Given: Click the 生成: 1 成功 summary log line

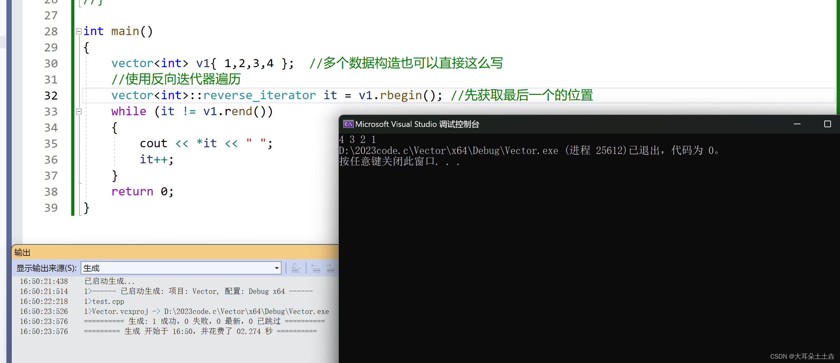Looking at the screenshot, I should (x=205, y=321).
